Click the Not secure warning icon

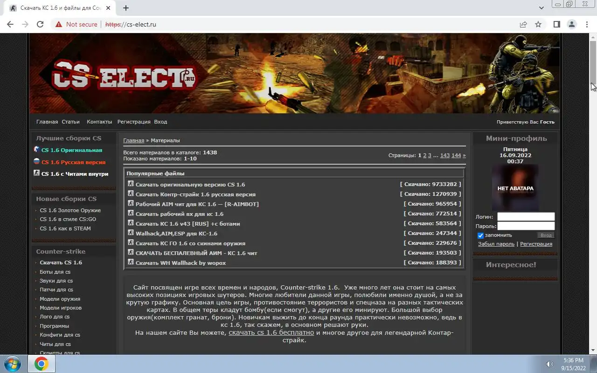(x=58, y=24)
